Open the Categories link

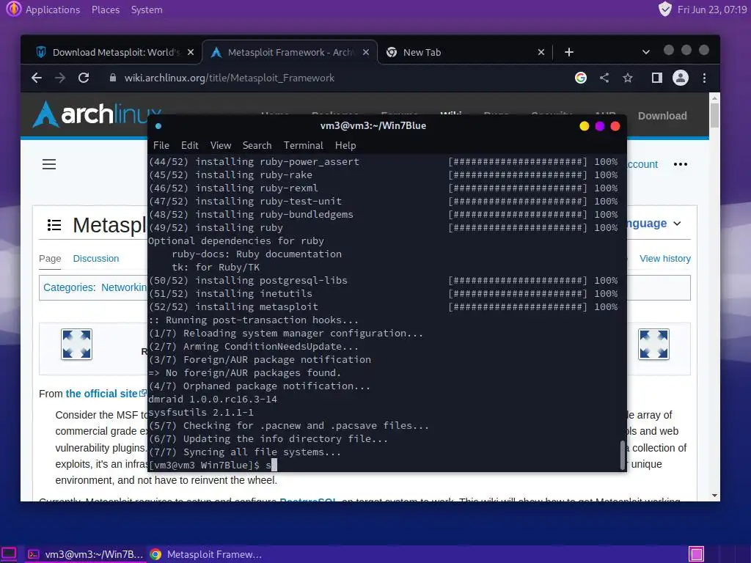coord(68,287)
